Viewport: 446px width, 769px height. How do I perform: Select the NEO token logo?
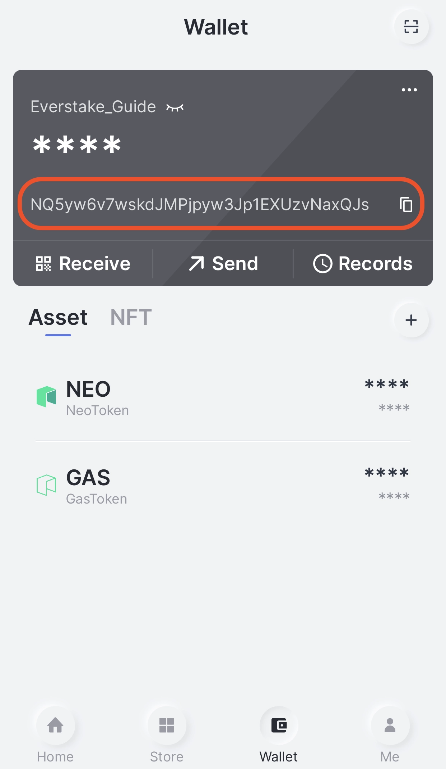46,397
